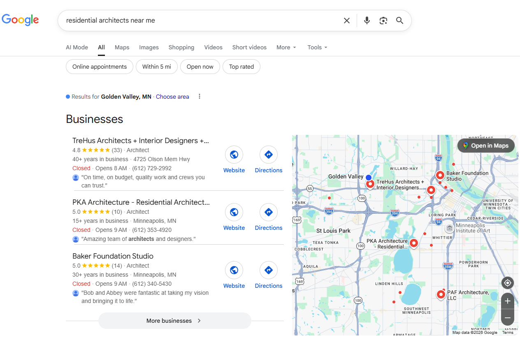Open Google Lens image search
The image size is (520, 340).
point(383,21)
